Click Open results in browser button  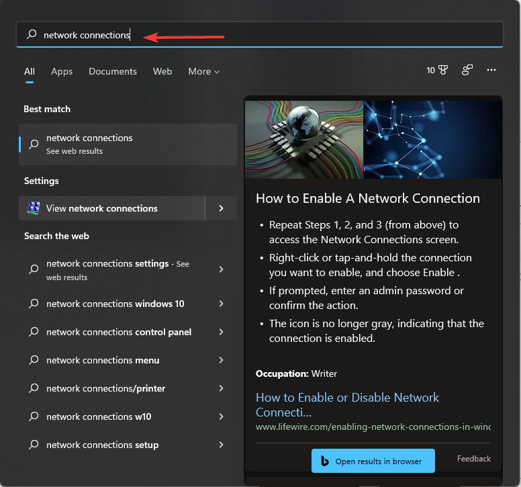coord(373,461)
